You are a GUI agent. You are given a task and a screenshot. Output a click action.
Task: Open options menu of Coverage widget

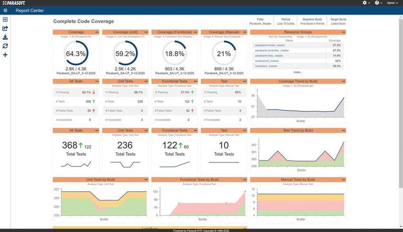pyautogui.click(x=97, y=32)
